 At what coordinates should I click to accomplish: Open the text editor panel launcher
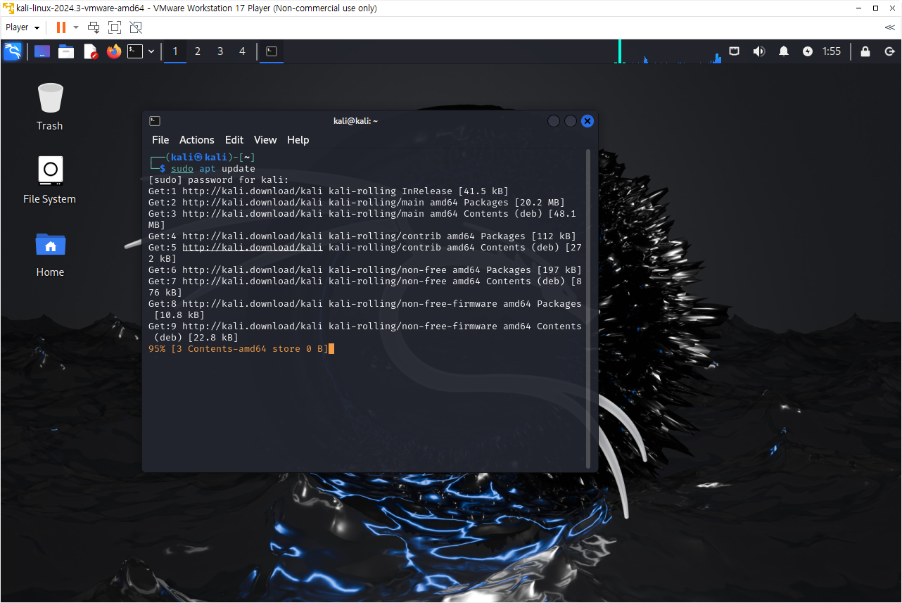coord(90,51)
